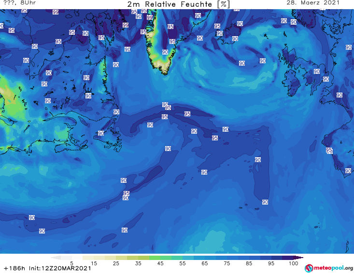Click the pale yellow color bar swatch just after 15
The image size is (354, 273).
pyautogui.click(x=99, y=258)
